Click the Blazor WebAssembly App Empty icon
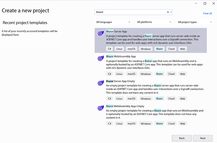217x143 pixels. pyautogui.click(x=101, y=108)
